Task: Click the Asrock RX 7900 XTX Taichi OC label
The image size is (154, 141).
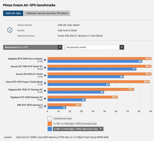Action: [27, 66]
